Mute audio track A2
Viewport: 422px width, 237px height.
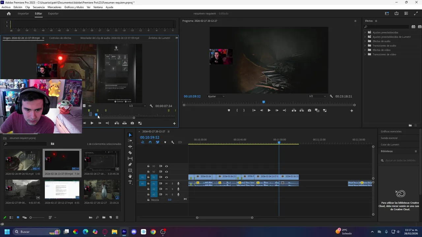click(x=166, y=189)
